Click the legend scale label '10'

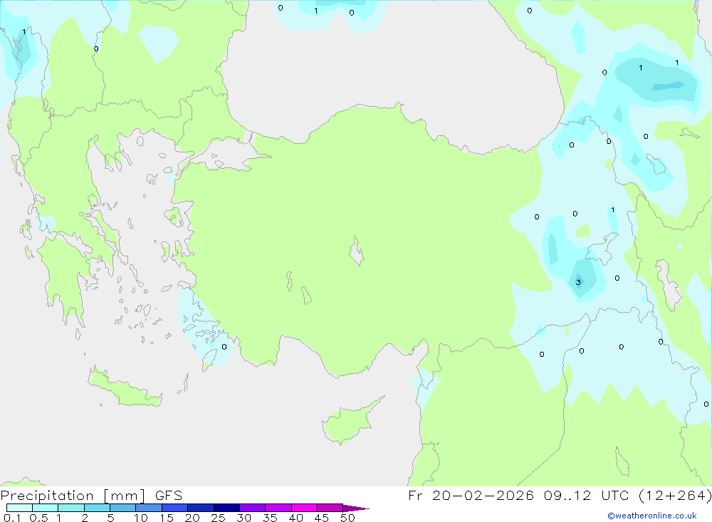(x=141, y=518)
